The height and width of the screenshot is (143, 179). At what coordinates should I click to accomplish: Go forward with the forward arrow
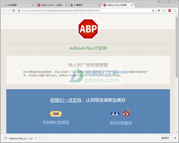coord(9,11)
